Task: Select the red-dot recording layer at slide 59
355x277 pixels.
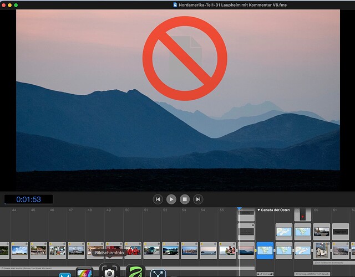Action: (x=302, y=214)
